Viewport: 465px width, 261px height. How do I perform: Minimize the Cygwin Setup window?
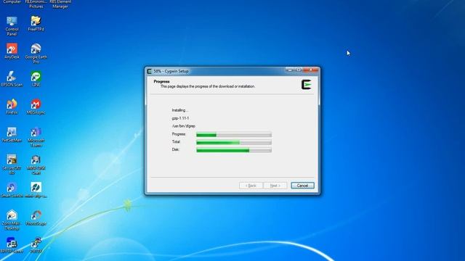(291, 70)
